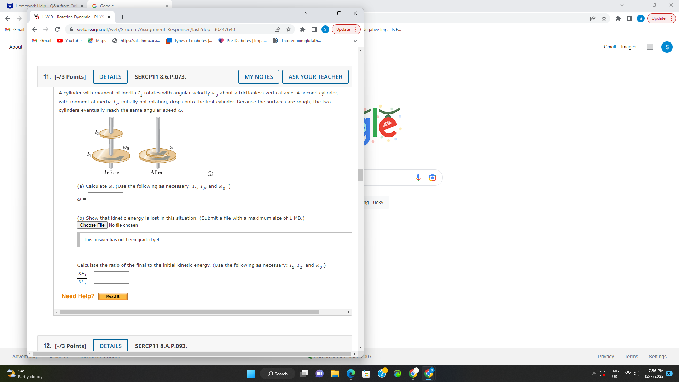Switch to the HW 9 Rotation Dynamic tab
Screen dimensions: 679x382
72,17
